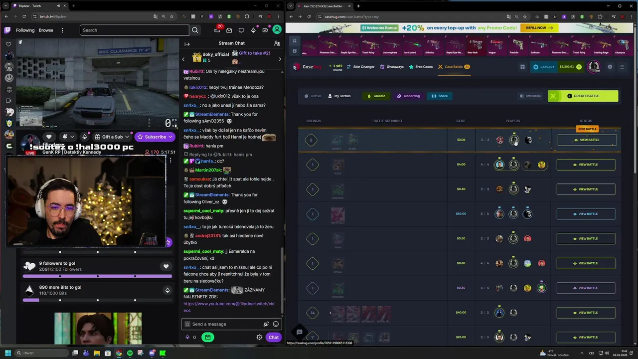Click the Windows taskbar Hledat search box
The height and width of the screenshot is (359, 638).
click(41, 353)
